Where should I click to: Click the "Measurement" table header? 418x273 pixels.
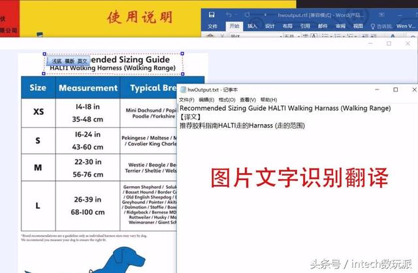click(x=88, y=88)
